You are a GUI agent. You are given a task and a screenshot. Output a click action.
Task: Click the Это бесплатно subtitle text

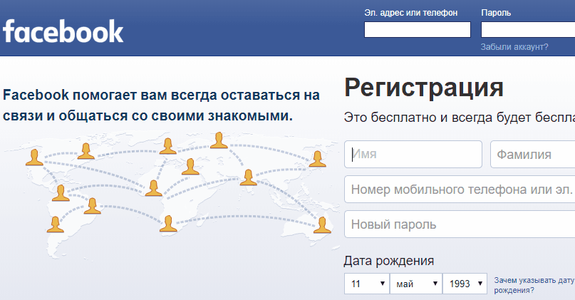460,118
